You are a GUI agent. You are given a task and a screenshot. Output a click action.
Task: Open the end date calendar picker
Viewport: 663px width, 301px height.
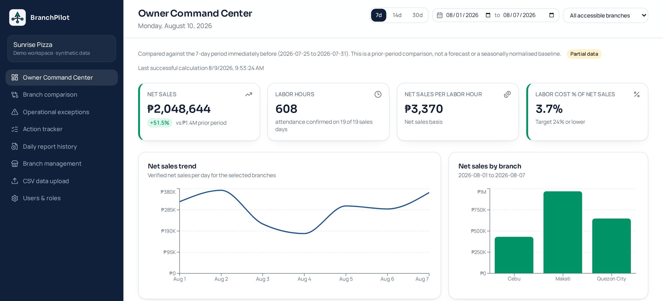pos(552,15)
